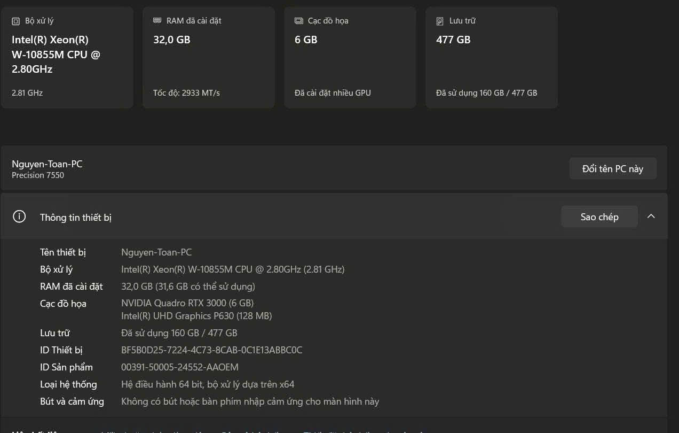Screen dimensions: 679x433
Task: Click the Loại hệ thống 64 bit value
Action: (208, 384)
